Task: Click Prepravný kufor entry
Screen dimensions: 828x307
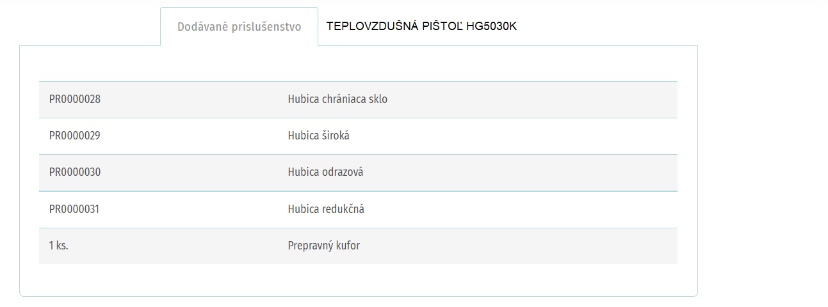Action: pyautogui.click(x=324, y=246)
